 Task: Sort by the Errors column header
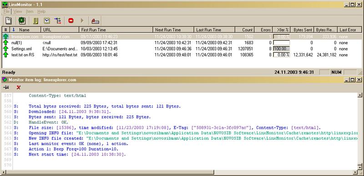tap(263, 30)
